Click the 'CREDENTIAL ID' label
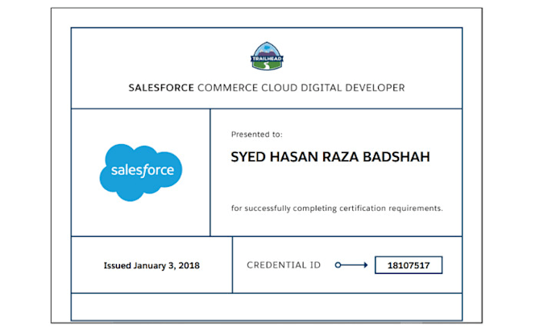Viewport: 548px width, 331px height. [x=284, y=265]
